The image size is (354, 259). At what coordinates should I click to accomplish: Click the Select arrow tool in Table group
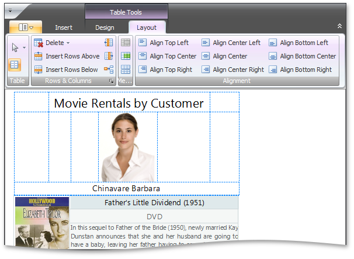pos(15,48)
